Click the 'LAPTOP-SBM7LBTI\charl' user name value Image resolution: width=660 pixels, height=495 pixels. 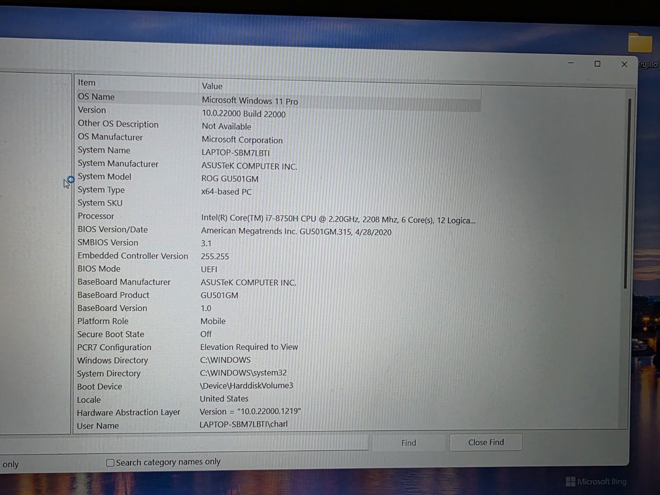tap(244, 424)
